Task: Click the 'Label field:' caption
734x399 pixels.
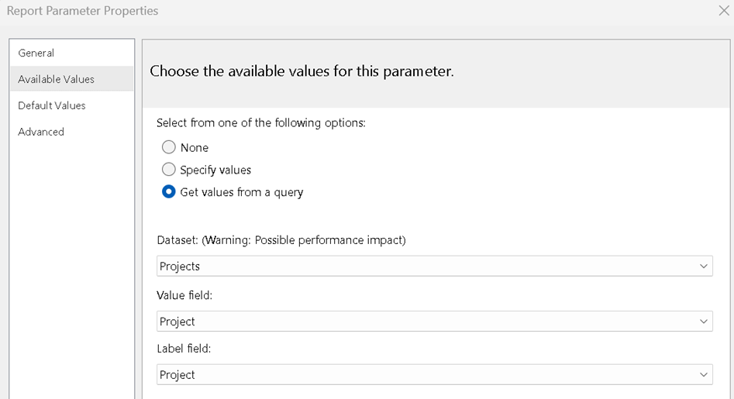Action: [184, 349]
